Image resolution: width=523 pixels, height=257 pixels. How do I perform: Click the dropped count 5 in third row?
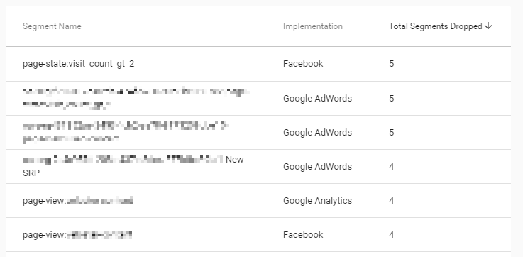[x=392, y=133]
